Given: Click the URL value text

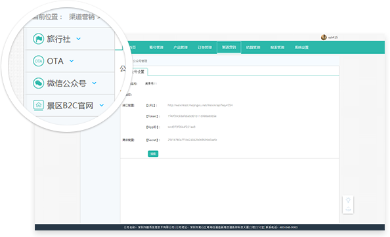Looking at the screenshot, I should (x=200, y=105).
